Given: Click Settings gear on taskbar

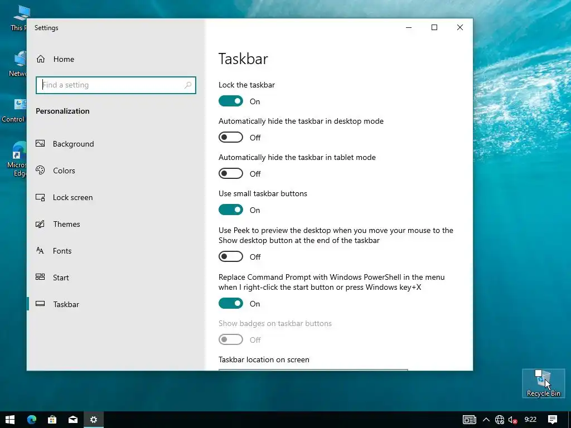Looking at the screenshot, I should pyautogui.click(x=94, y=420).
